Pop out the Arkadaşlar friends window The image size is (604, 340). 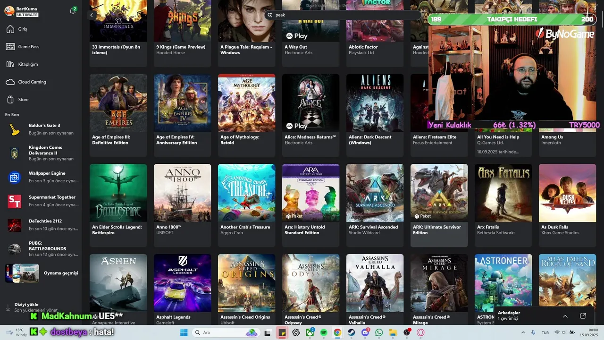click(x=583, y=316)
